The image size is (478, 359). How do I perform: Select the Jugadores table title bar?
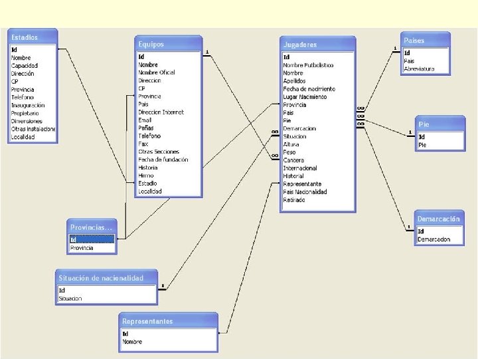pyautogui.click(x=317, y=45)
